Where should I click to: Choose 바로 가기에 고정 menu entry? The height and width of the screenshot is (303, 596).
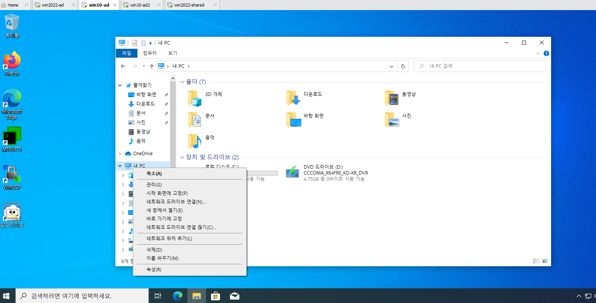190,219
